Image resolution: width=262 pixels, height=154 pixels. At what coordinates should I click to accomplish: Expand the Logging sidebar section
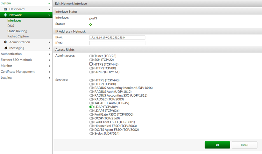tap(25, 78)
